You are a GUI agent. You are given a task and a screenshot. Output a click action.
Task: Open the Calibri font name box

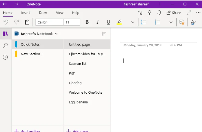tap(49, 22)
